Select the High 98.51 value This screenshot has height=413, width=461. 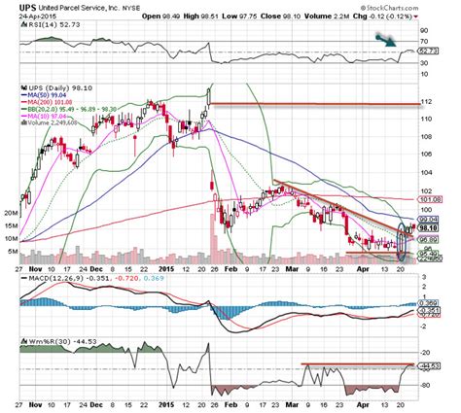[201, 17]
